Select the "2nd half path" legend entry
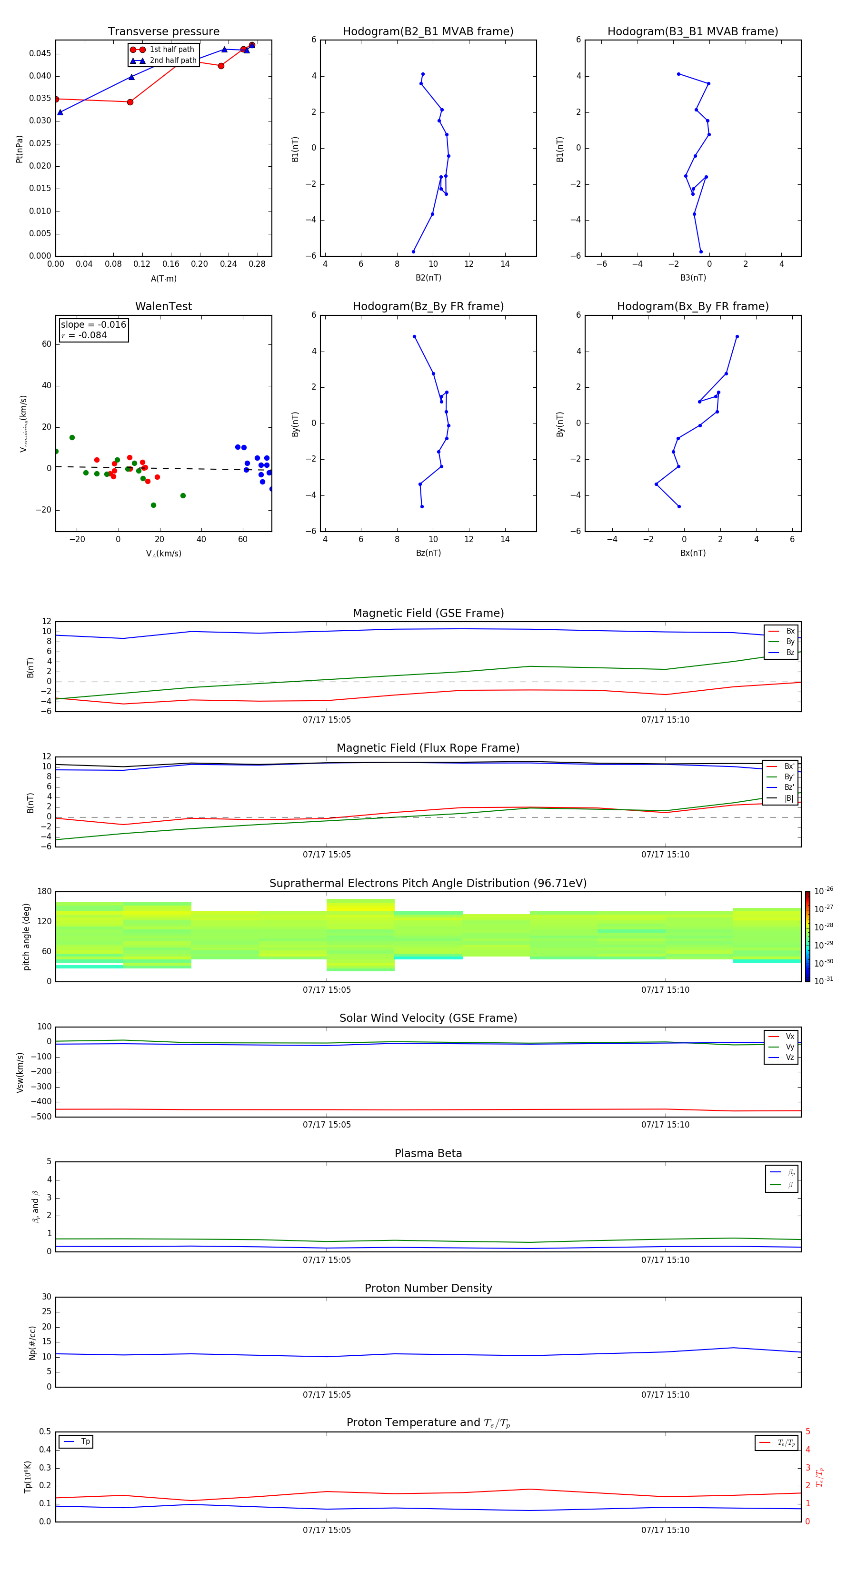Image resolution: width=857 pixels, height=1572 pixels. pos(163,60)
